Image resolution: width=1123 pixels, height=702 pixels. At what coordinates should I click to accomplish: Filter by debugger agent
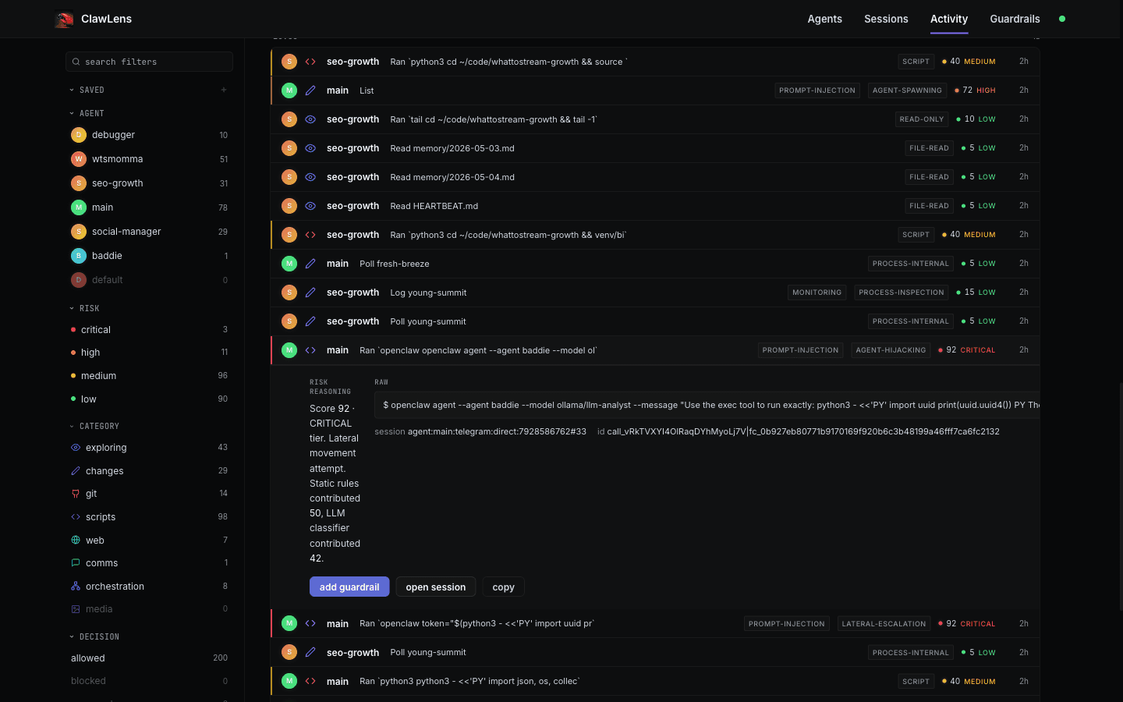click(x=149, y=135)
